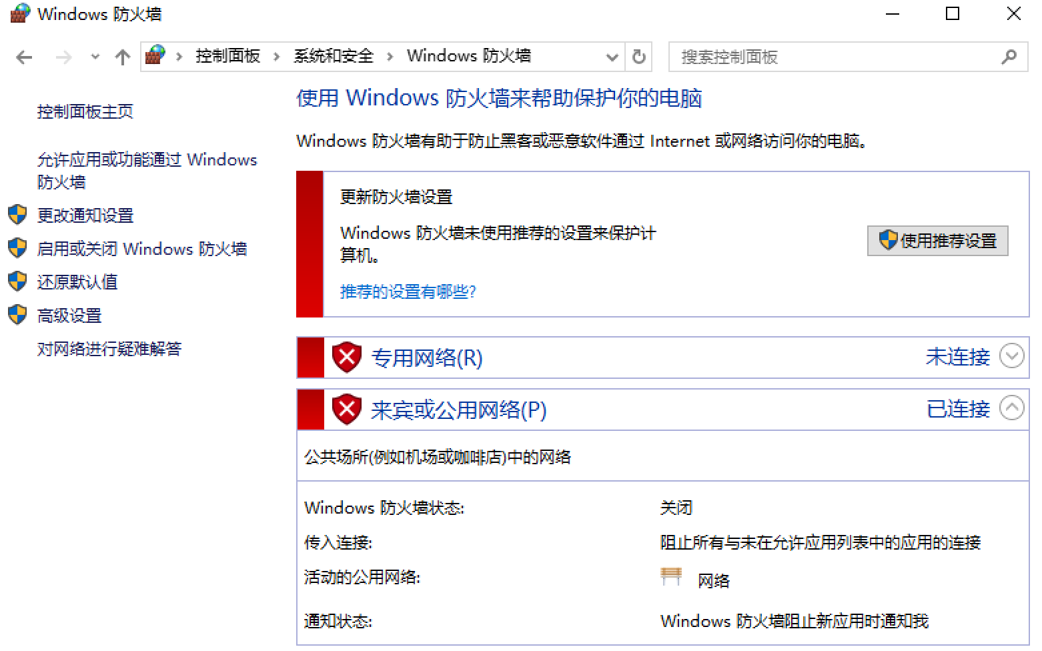Open the address bar history dropdown

click(x=612, y=57)
